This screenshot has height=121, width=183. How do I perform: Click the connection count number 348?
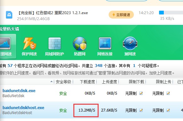99,66
